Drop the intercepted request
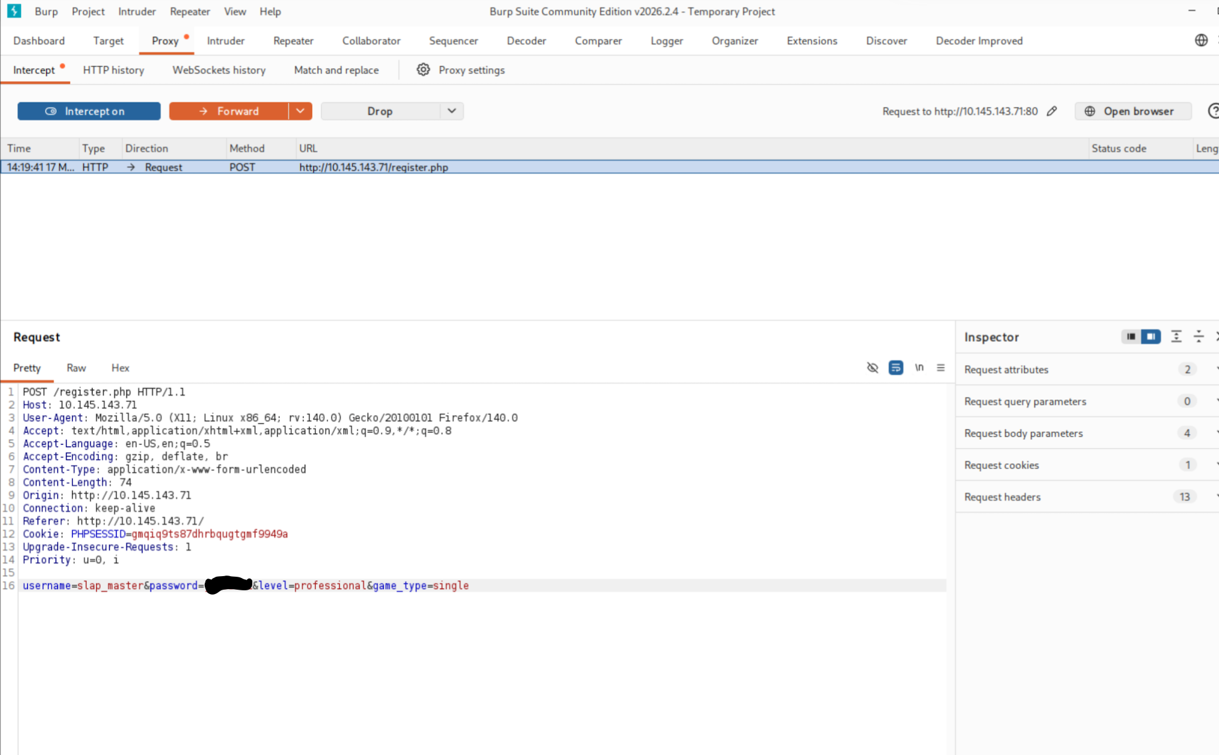 pyautogui.click(x=381, y=111)
